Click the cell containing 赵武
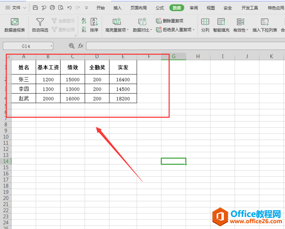Image resolution: width=285 pixels, height=229 pixels. (24, 98)
